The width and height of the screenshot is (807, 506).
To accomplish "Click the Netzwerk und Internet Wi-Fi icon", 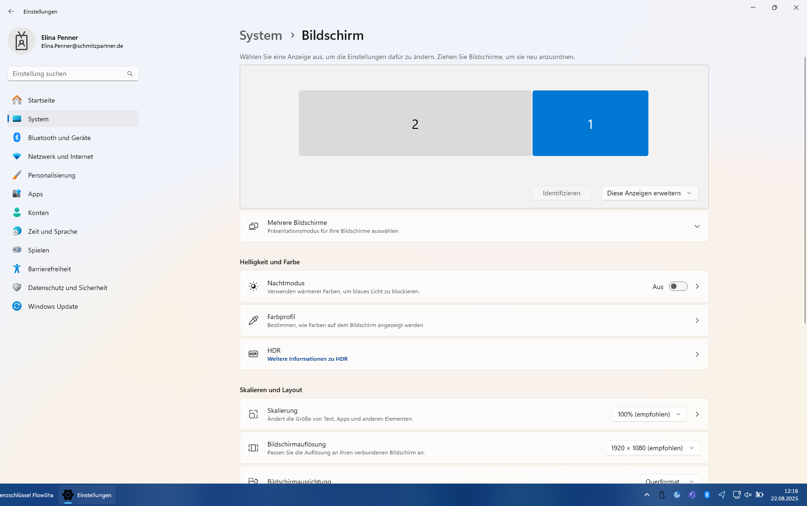I will click(17, 156).
